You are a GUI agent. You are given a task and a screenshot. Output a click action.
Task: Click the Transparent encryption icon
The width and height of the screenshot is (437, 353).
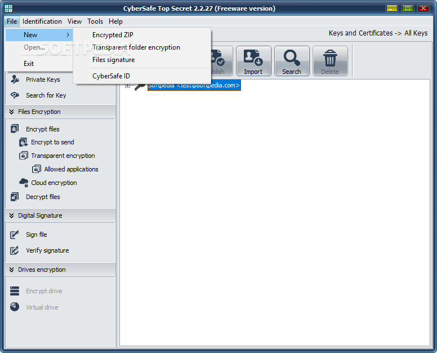point(24,156)
